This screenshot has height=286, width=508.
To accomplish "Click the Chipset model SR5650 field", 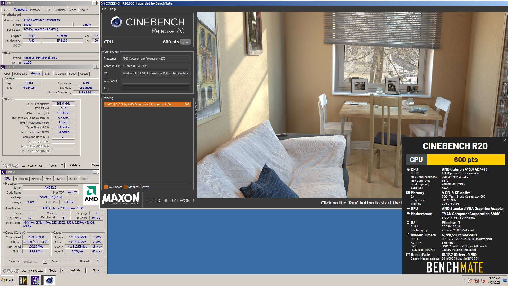I will 62,36.
